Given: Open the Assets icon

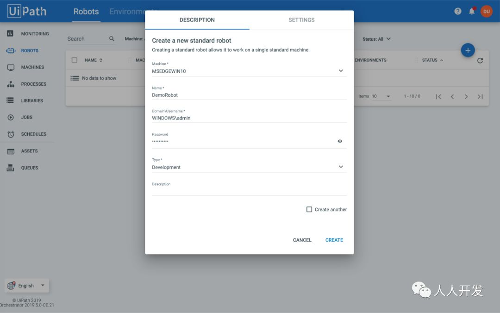Looking at the screenshot, I should coord(11,151).
